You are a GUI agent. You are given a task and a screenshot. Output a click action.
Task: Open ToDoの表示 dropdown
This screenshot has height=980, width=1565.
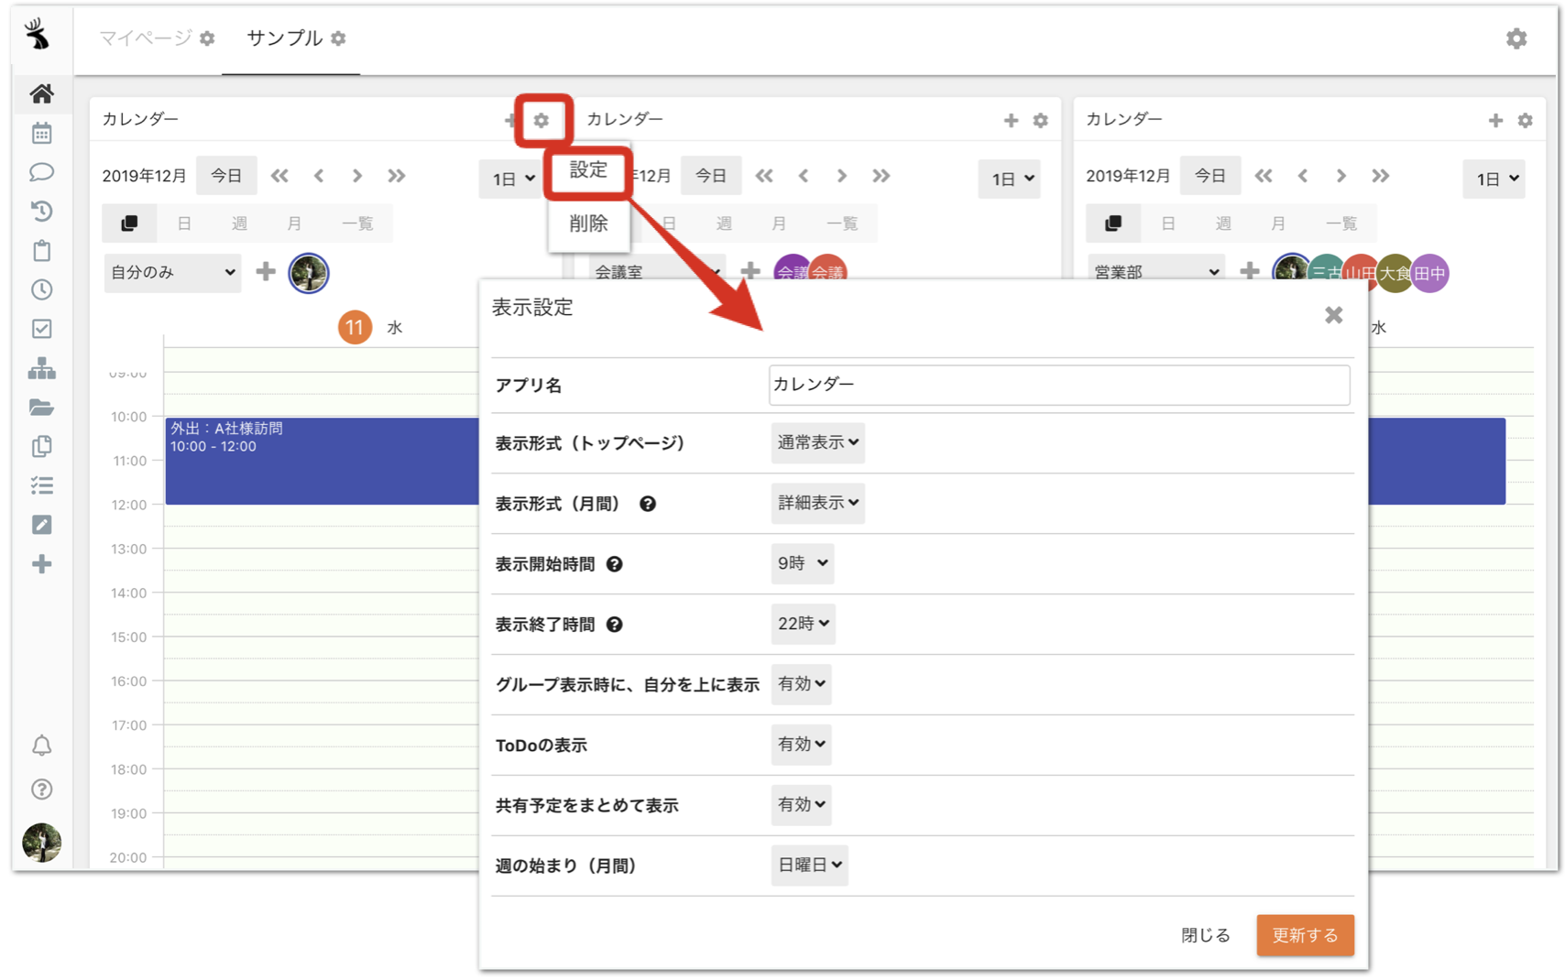point(801,745)
